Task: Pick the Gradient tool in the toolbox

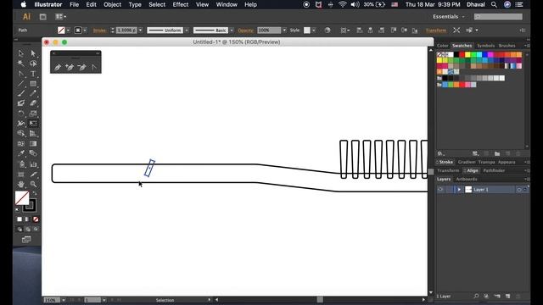Action: pos(33,143)
